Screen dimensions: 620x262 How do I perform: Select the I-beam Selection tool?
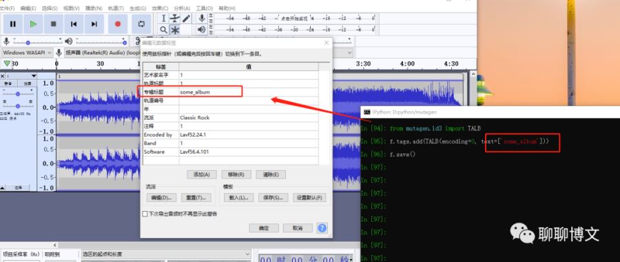coord(164,18)
